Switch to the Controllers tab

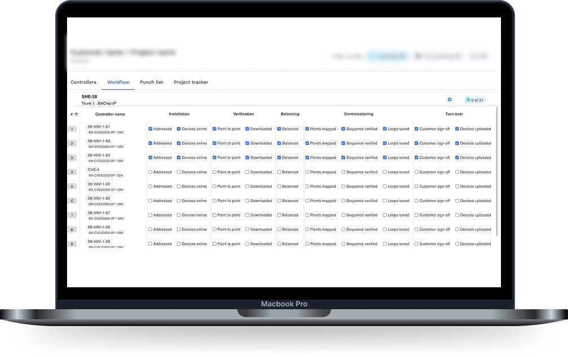click(83, 82)
